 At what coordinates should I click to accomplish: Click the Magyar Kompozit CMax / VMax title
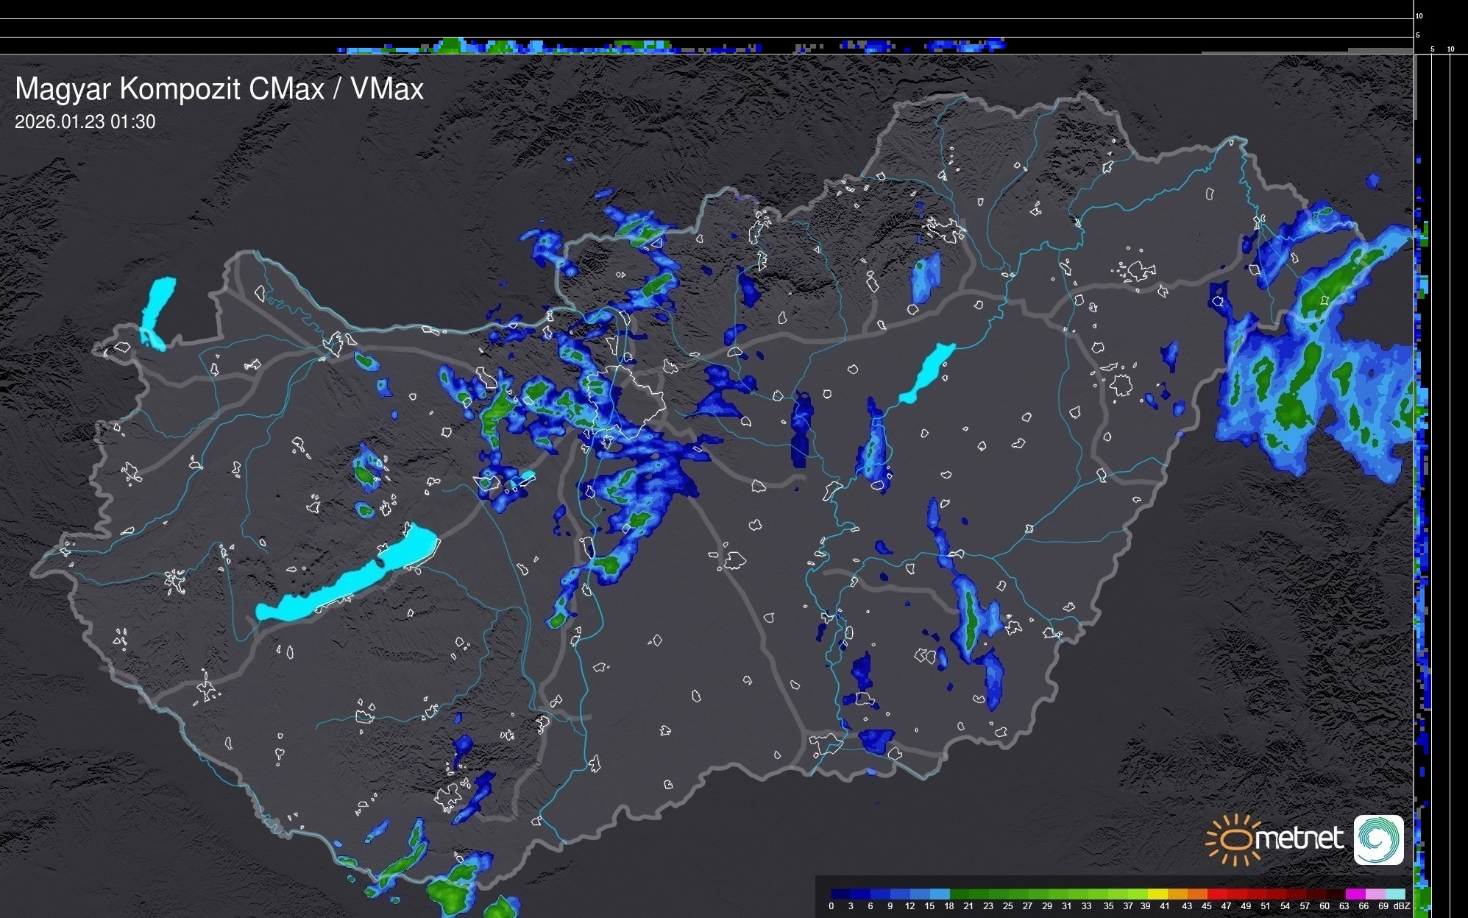219,89
